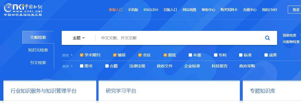Viewport: 301px width, 103px height.
Task: Open the 新版入口 link
Action: click(116, 10)
